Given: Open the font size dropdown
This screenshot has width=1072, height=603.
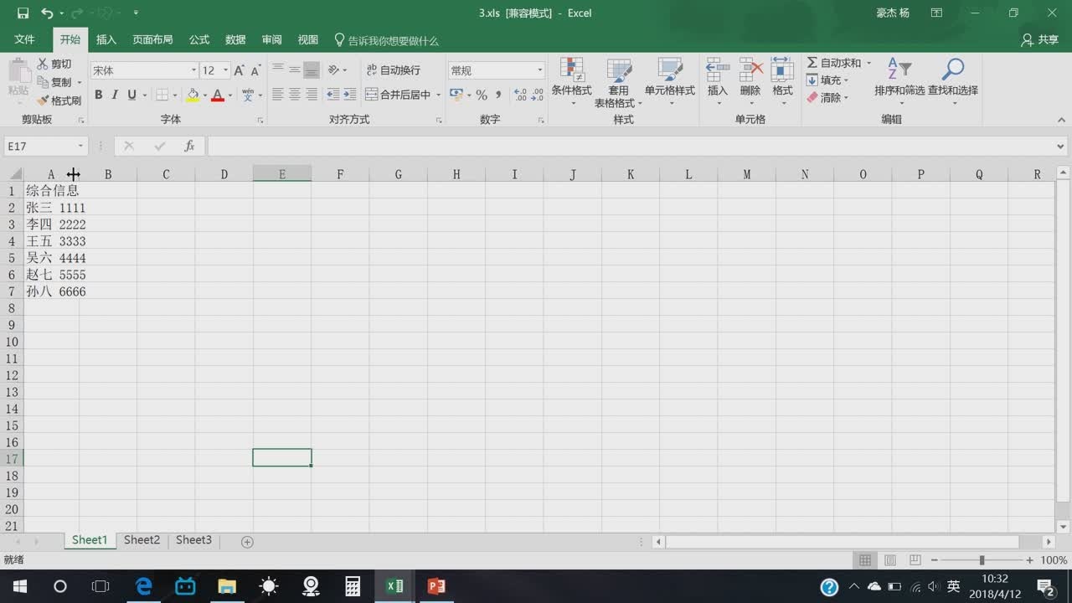Looking at the screenshot, I should click(x=225, y=70).
